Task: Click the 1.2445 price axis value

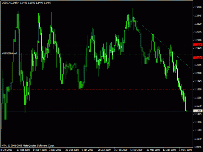Action: [198, 48]
